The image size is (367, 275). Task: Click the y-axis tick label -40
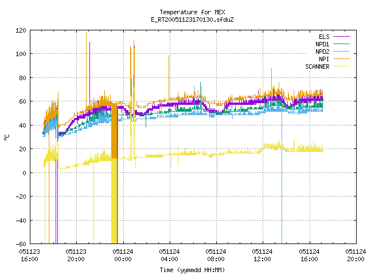pyautogui.click(x=21, y=221)
